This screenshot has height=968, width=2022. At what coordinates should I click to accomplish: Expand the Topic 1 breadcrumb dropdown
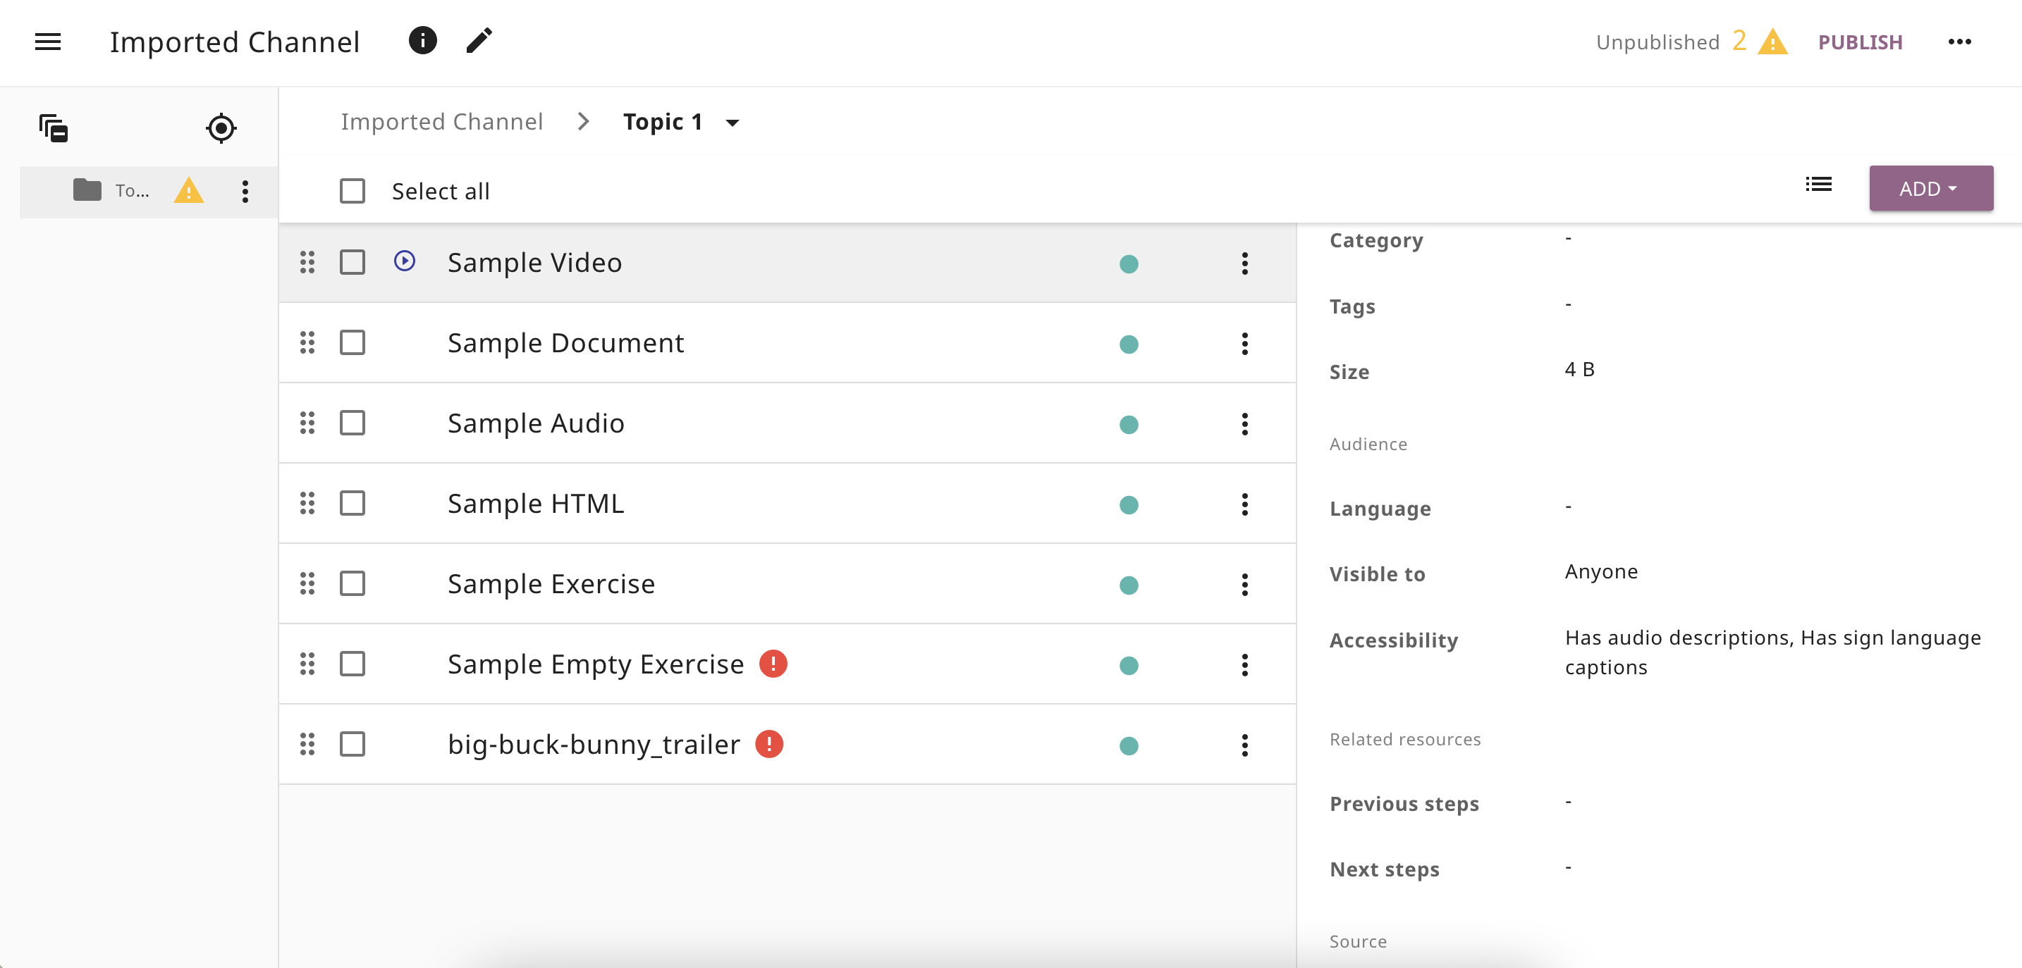[733, 123]
